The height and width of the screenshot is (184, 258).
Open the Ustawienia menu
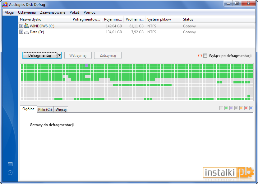point(27,12)
